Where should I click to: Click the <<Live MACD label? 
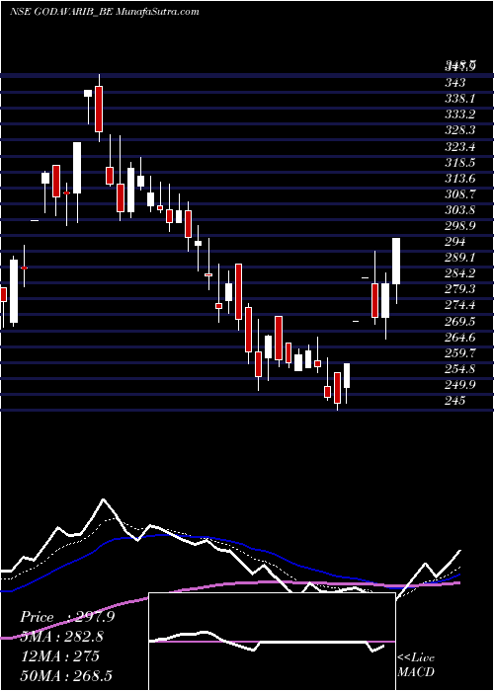(x=416, y=664)
